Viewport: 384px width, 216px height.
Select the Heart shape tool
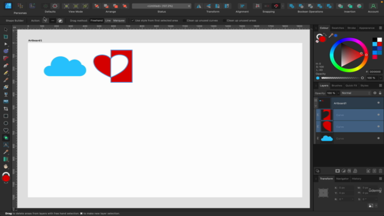(x=5, y=130)
